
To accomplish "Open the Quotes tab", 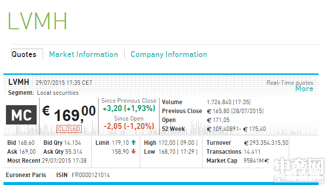I will [24, 55].
